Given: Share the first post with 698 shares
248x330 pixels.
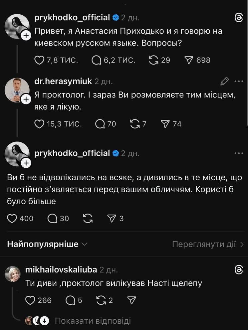Looking at the screenshot, I should click(x=189, y=60).
